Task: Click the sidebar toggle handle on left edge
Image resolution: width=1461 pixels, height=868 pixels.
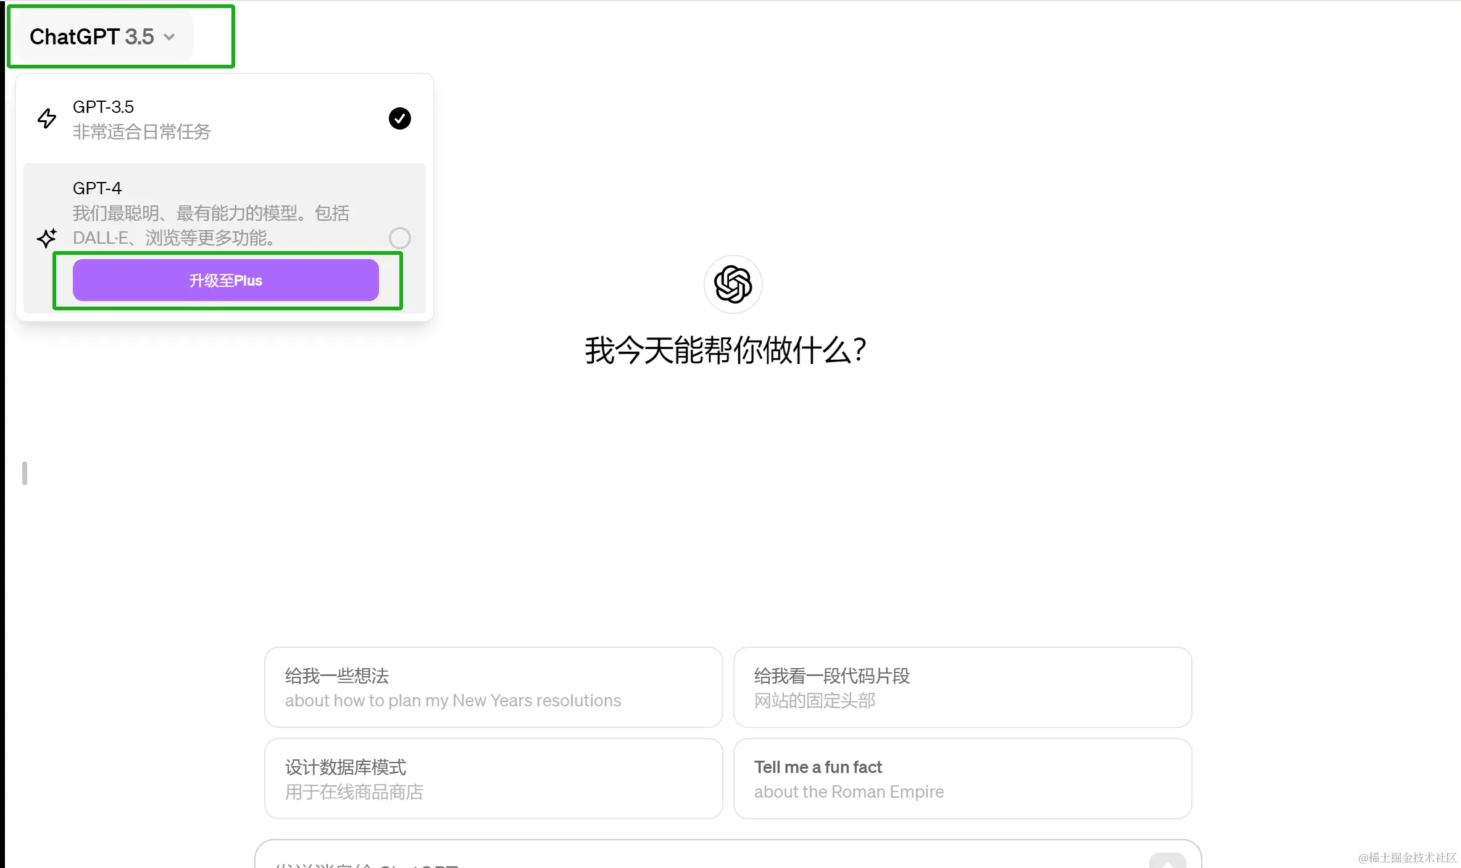Action: pyautogui.click(x=25, y=473)
